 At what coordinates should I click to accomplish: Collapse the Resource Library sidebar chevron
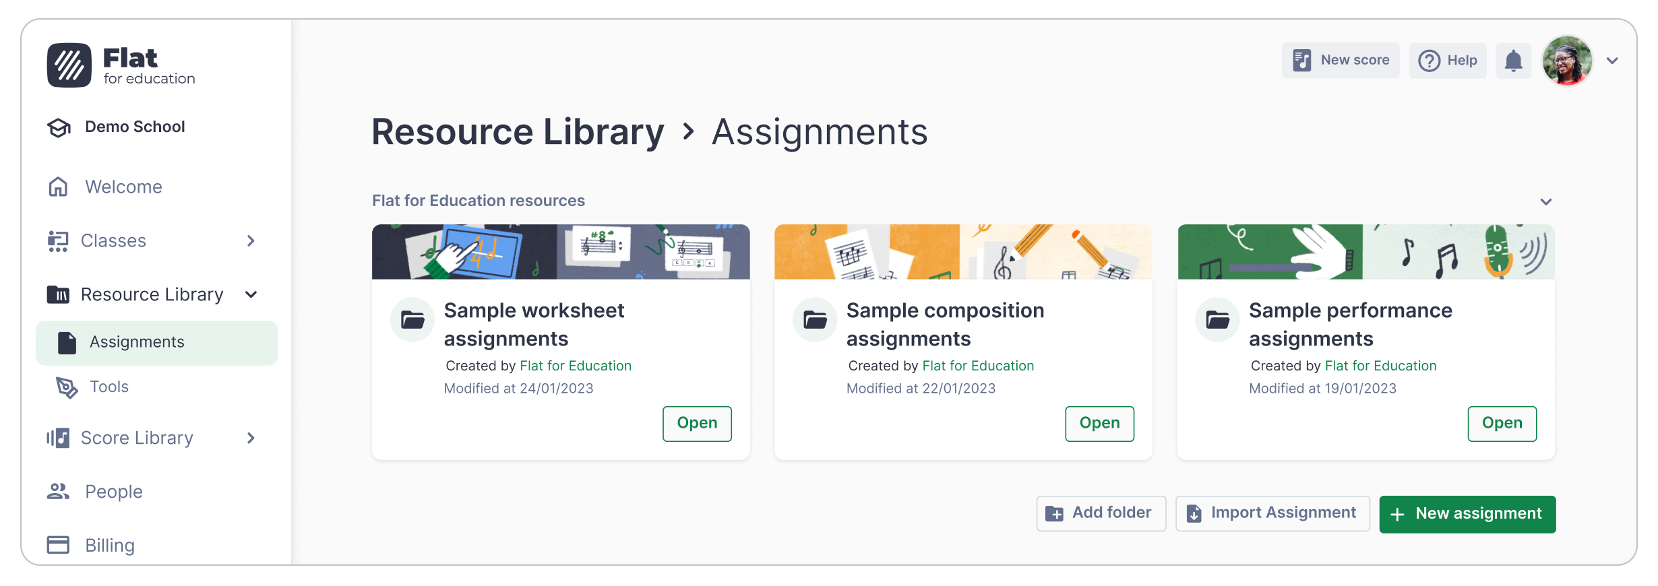click(251, 294)
